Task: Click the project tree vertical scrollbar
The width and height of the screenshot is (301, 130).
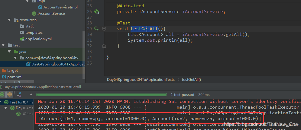Action: coord(84,55)
